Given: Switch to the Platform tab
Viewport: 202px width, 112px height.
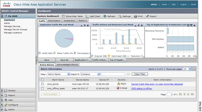Looking at the screenshot, I should pyautogui.click(x=83, y=21).
